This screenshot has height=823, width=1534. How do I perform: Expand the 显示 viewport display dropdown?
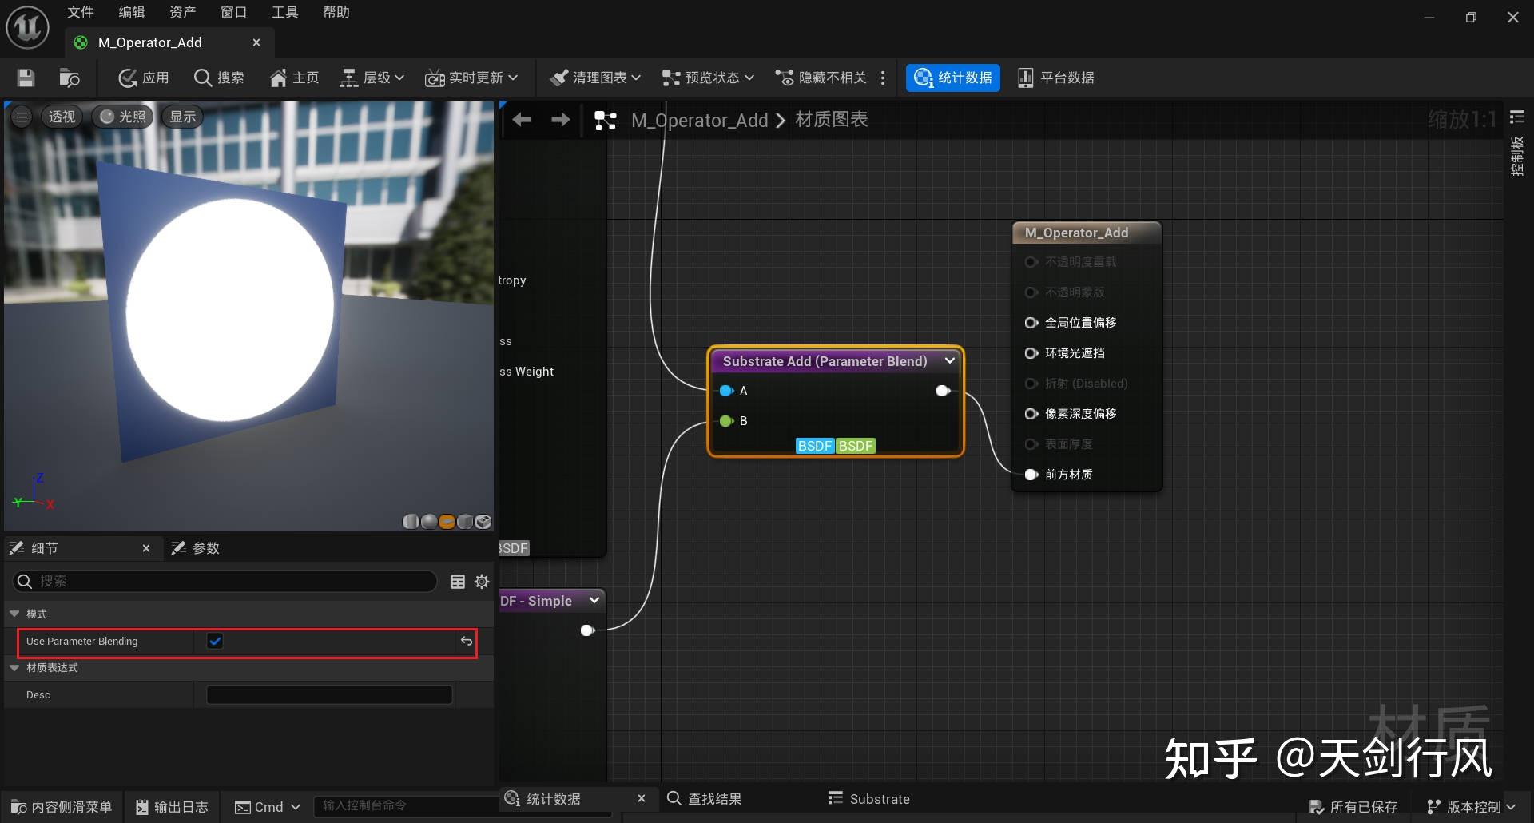point(181,117)
